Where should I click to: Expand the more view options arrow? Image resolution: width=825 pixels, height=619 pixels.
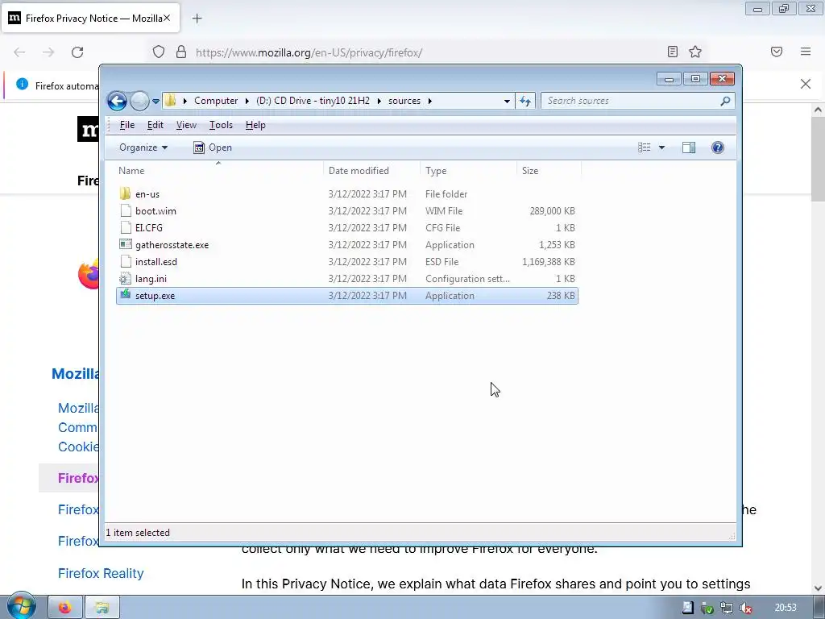coord(661,147)
